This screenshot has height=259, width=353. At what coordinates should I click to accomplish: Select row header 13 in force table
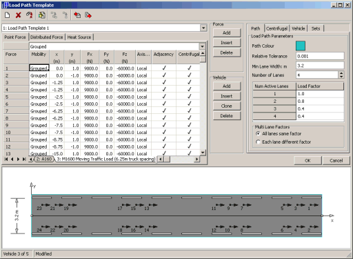(x=16, y=153)
